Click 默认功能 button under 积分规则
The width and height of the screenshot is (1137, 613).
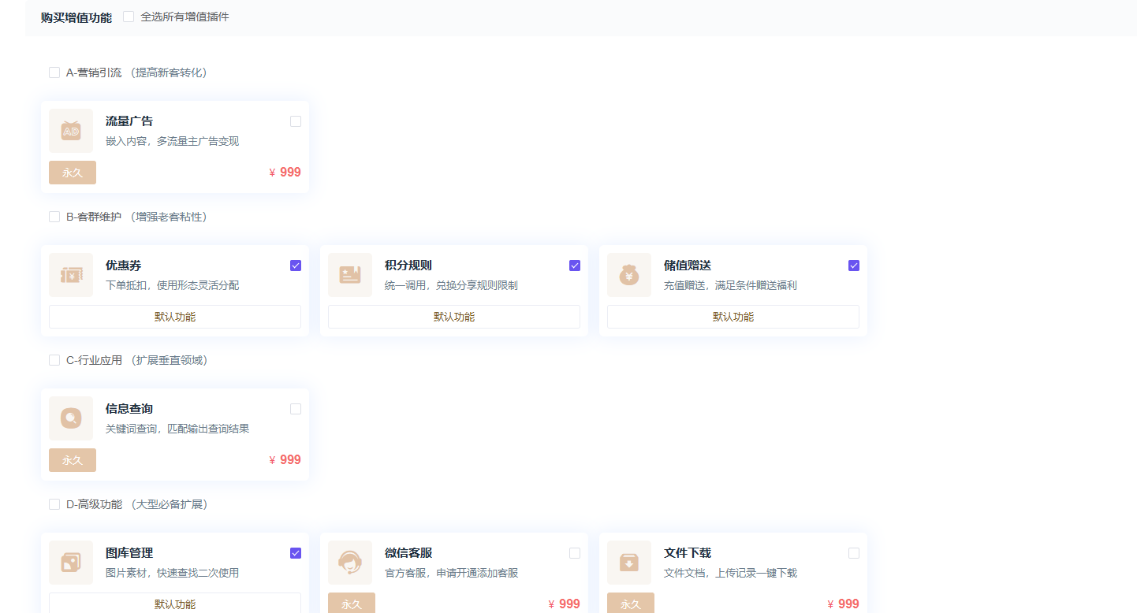click(x=454, y=317)
